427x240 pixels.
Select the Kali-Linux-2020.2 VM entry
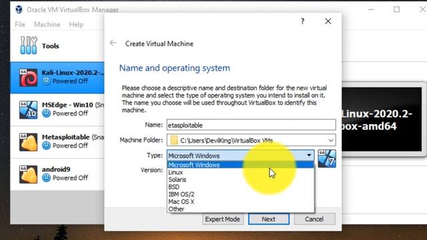pos(57,78)
